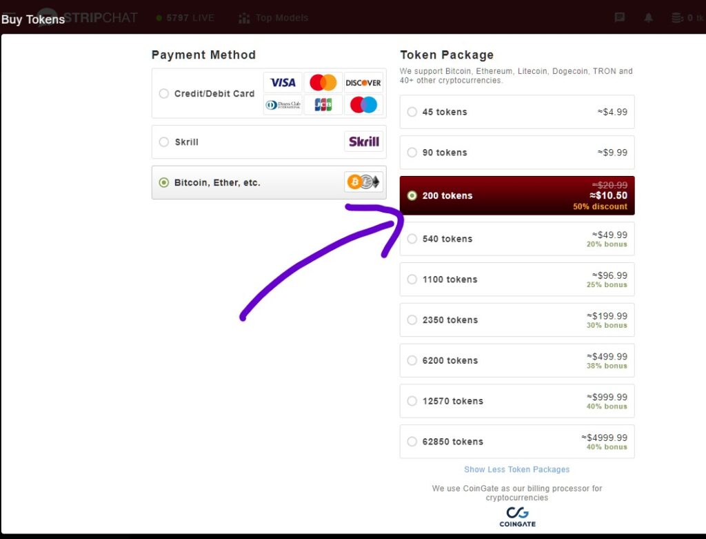Pick the 540 tokens package
706x539 pixels.
point(517,239)
